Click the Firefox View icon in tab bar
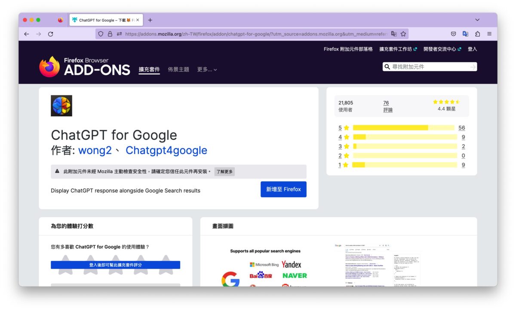 [60, 20]
